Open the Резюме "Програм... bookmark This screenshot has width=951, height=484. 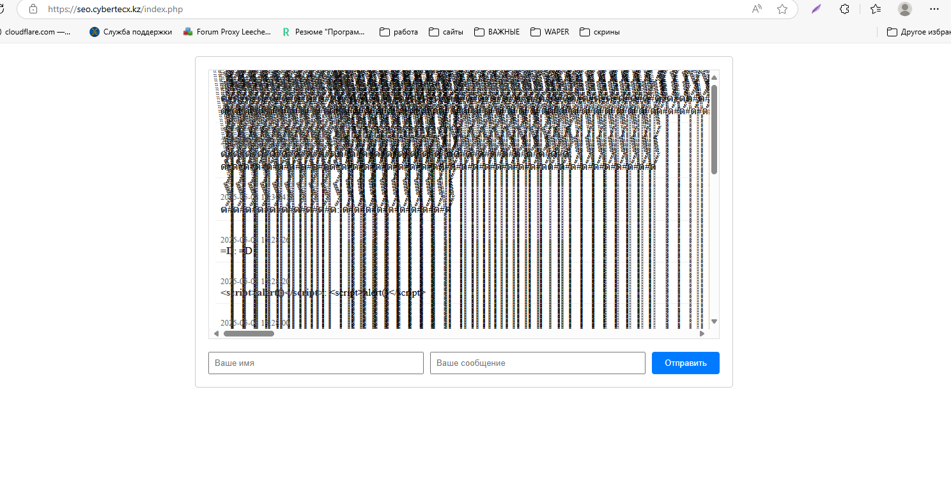(x=323, y=32)
